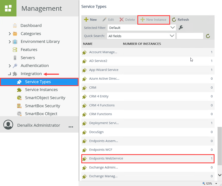
Task: Click the App Wizard Service puzzle icon
Action: [x=85, y=70]
